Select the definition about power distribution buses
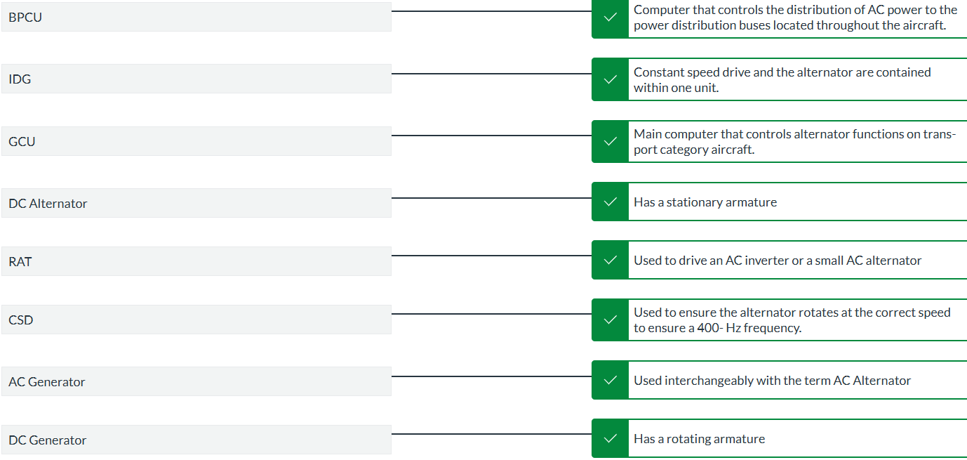This screenshot has height=460, width=967. (x=794, y=18)
